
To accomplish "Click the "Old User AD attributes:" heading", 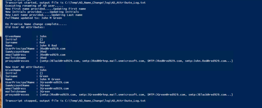I will (25, 27).
